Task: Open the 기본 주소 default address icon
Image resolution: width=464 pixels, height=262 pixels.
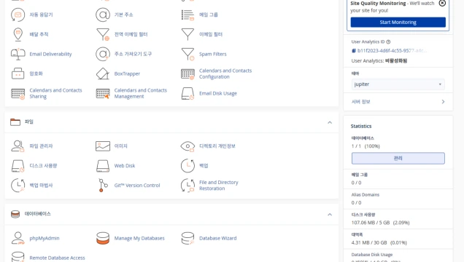Action: 103,15
